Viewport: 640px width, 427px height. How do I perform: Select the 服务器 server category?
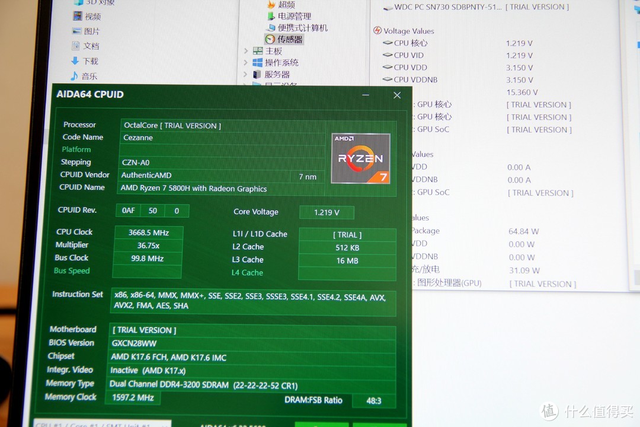276,74
